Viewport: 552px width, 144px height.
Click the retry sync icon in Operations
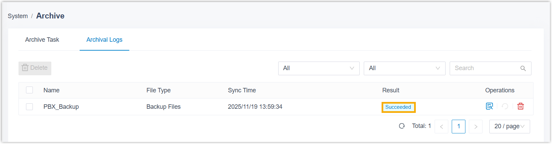(505, 106)
